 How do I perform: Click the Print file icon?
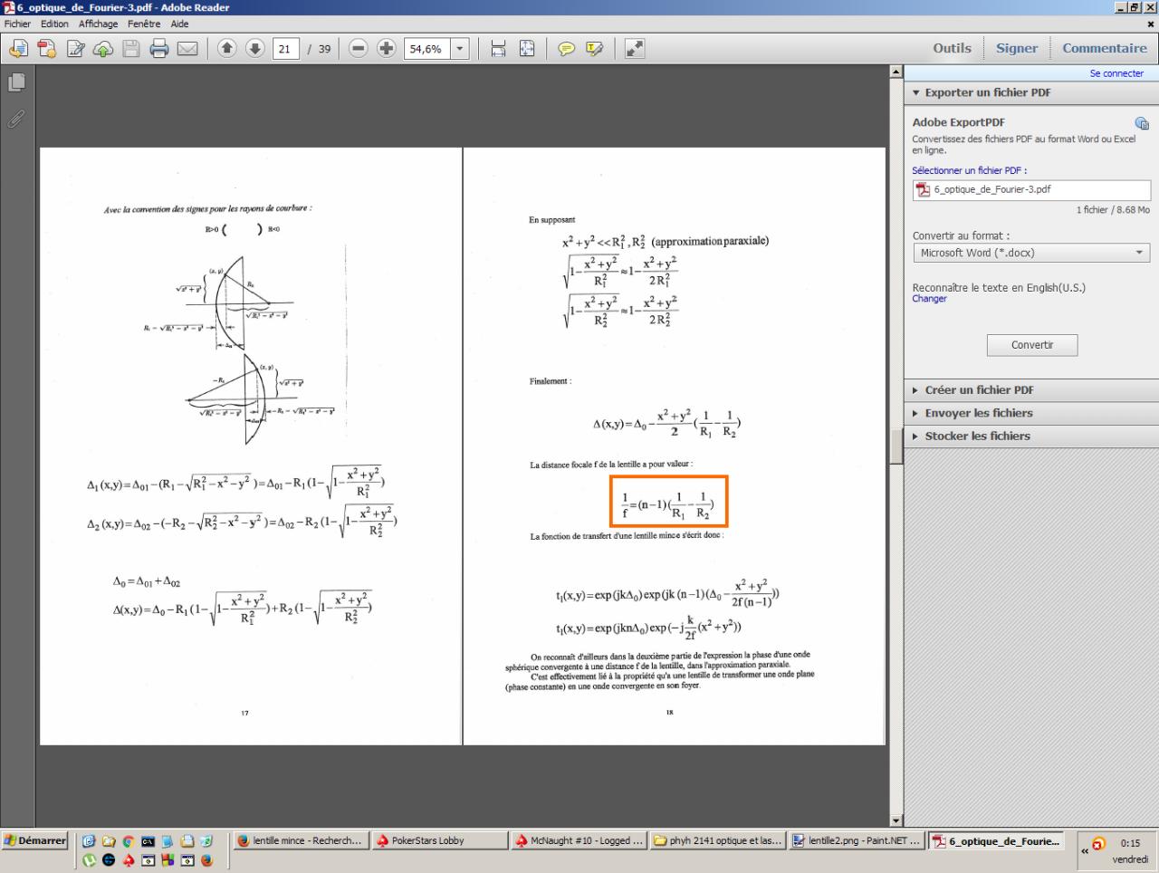159,49
